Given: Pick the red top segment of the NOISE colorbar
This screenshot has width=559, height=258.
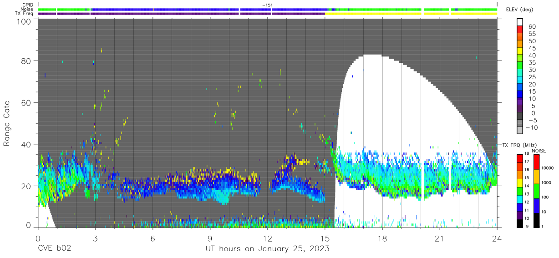Looking at the screenshot, I should 538,162.
